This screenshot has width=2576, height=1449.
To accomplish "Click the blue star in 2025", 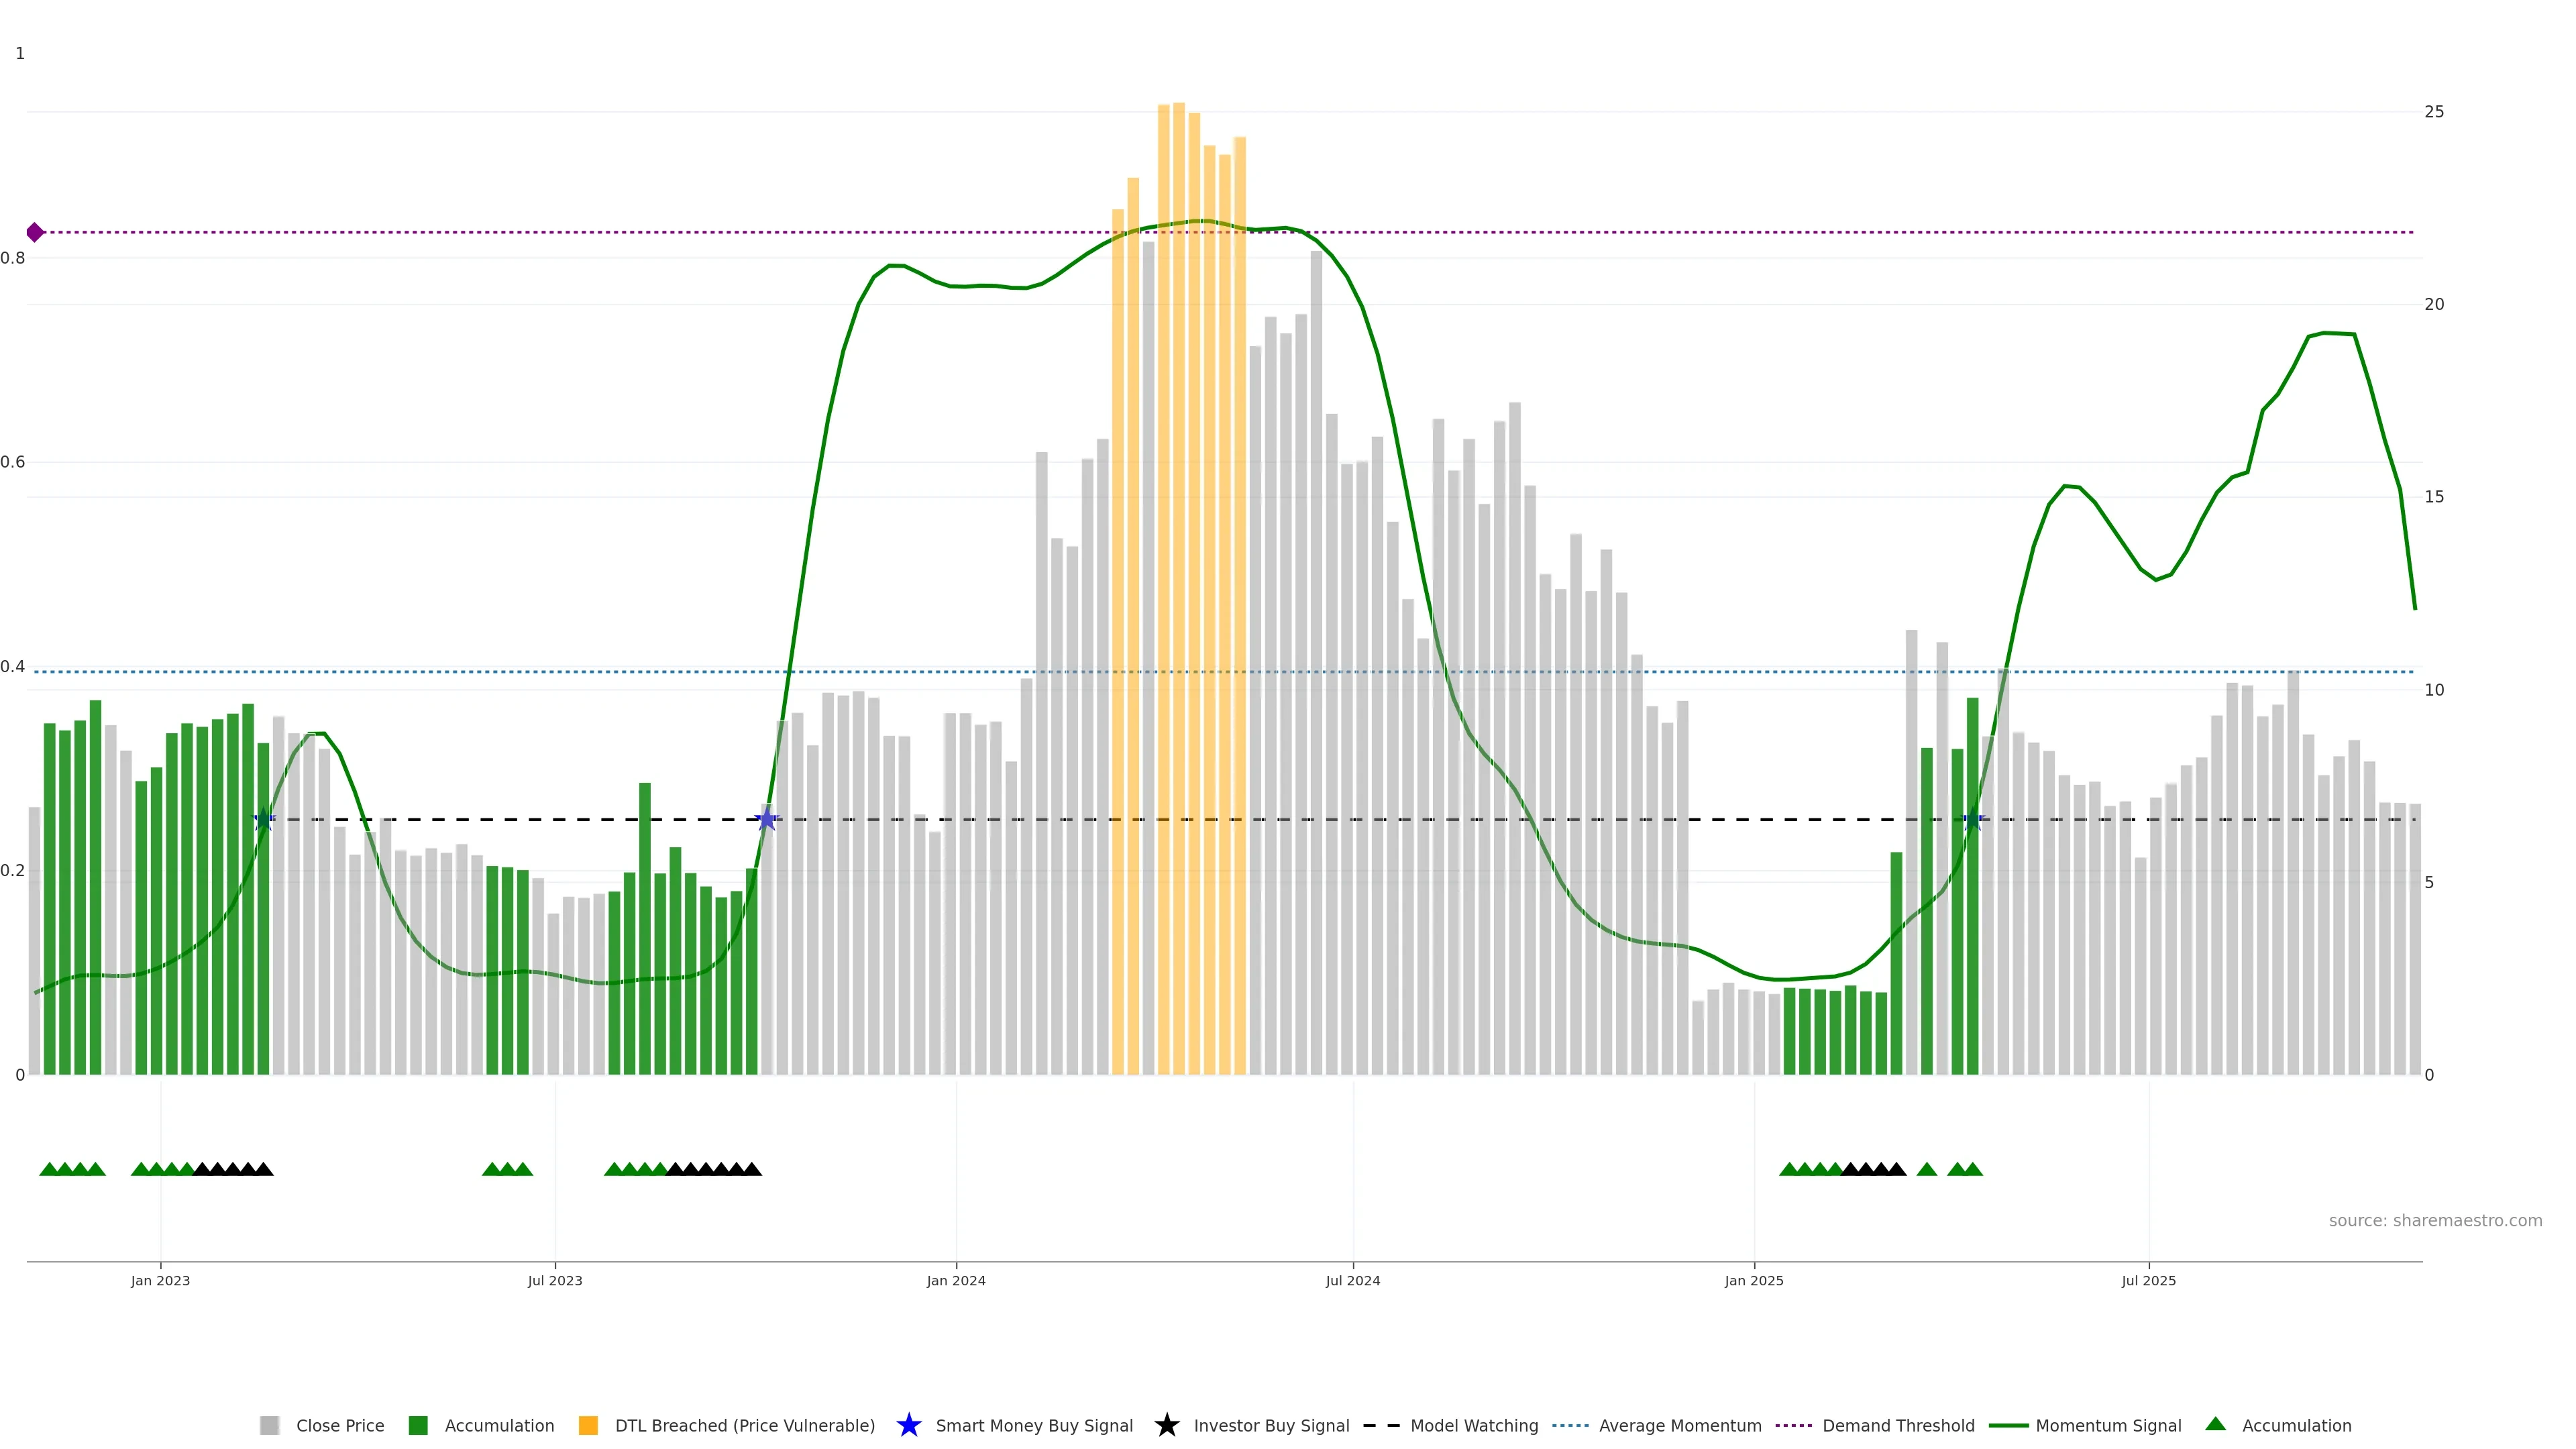I will click(1973, 821).
